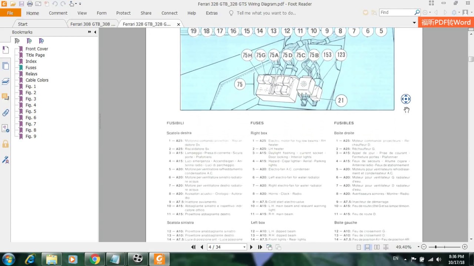Switch to Ferrari 308 GTB document tab
474x266 pixels.
point(93,24)
